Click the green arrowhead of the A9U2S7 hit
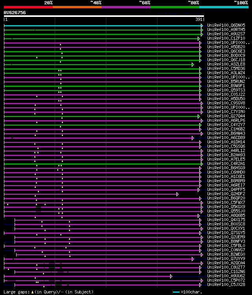252x295 pixels. [202, 34]
